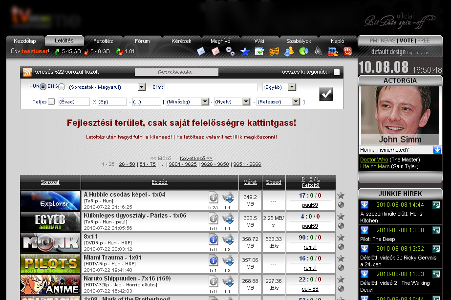Screen dimensions: 451x300
Task: Open the Fórum tab
Action: 142,41
